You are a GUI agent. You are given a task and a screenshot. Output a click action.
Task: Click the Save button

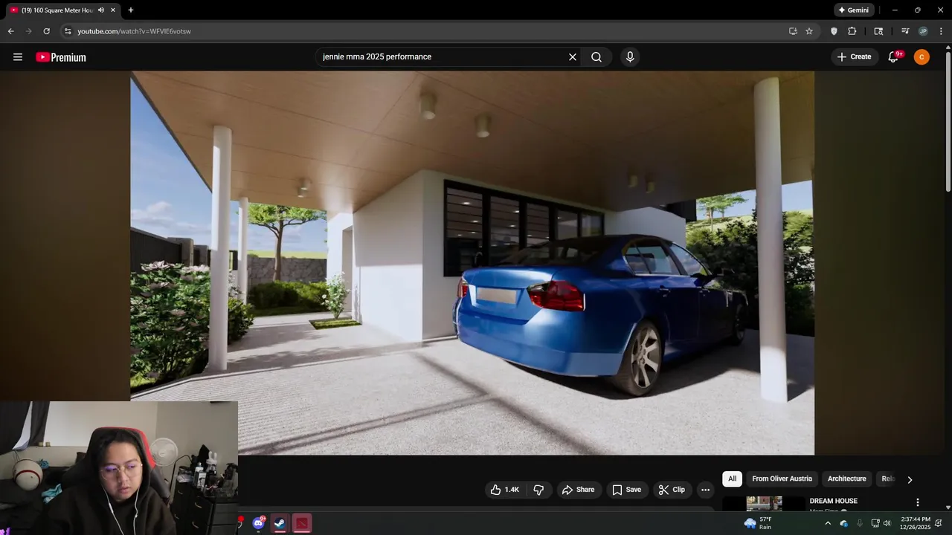pos(626,490)
